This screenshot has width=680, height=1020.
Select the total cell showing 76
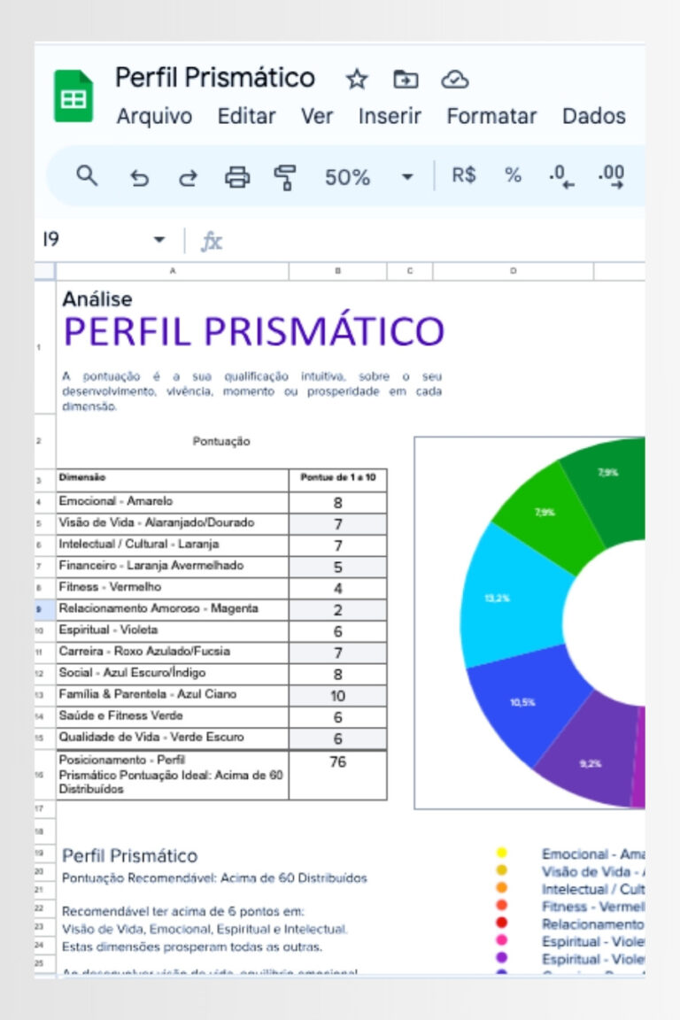point(337,775)
